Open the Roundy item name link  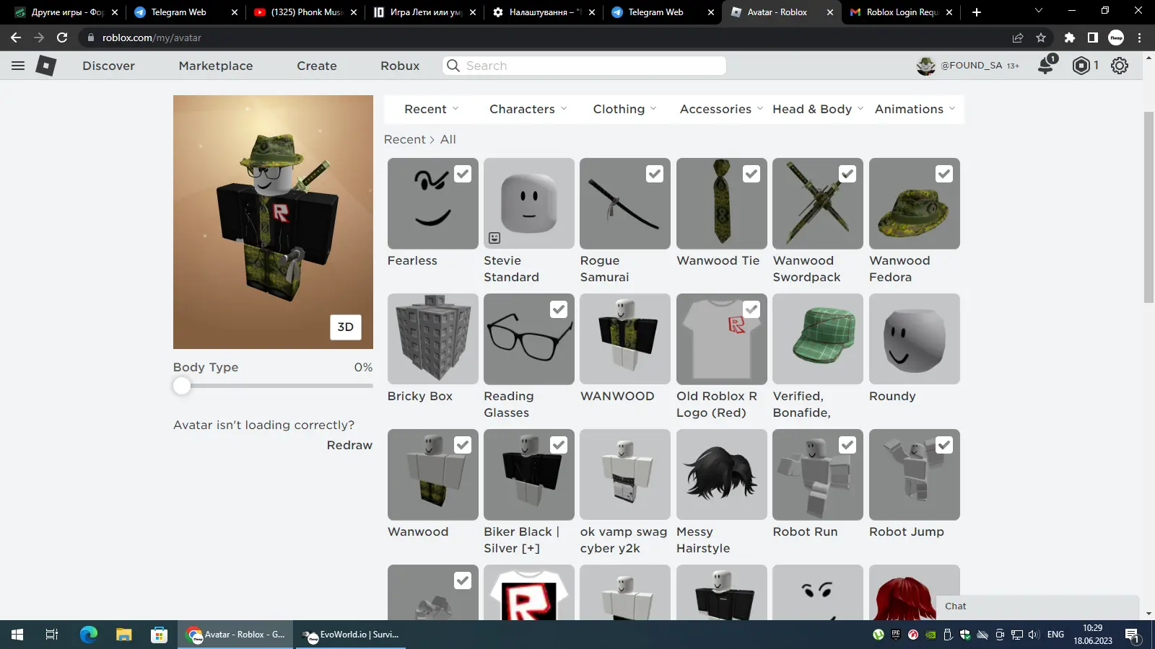pyautogui.click(x=892, y=396)
